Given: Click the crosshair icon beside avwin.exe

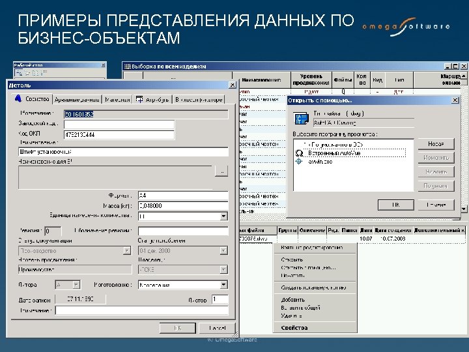Looking at the screenshot, I should [299, 162].
